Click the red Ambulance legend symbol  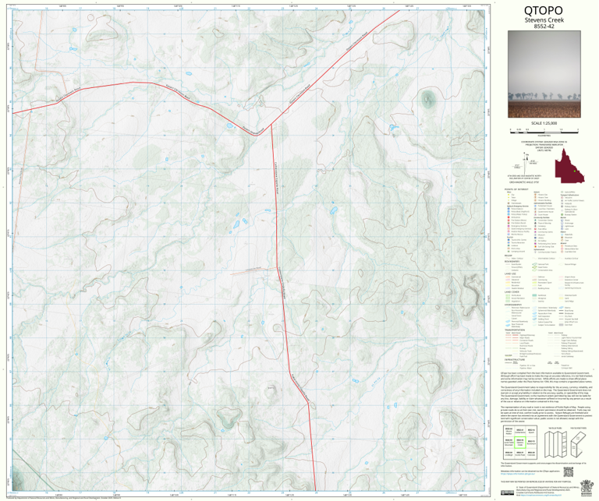point(508,217)
